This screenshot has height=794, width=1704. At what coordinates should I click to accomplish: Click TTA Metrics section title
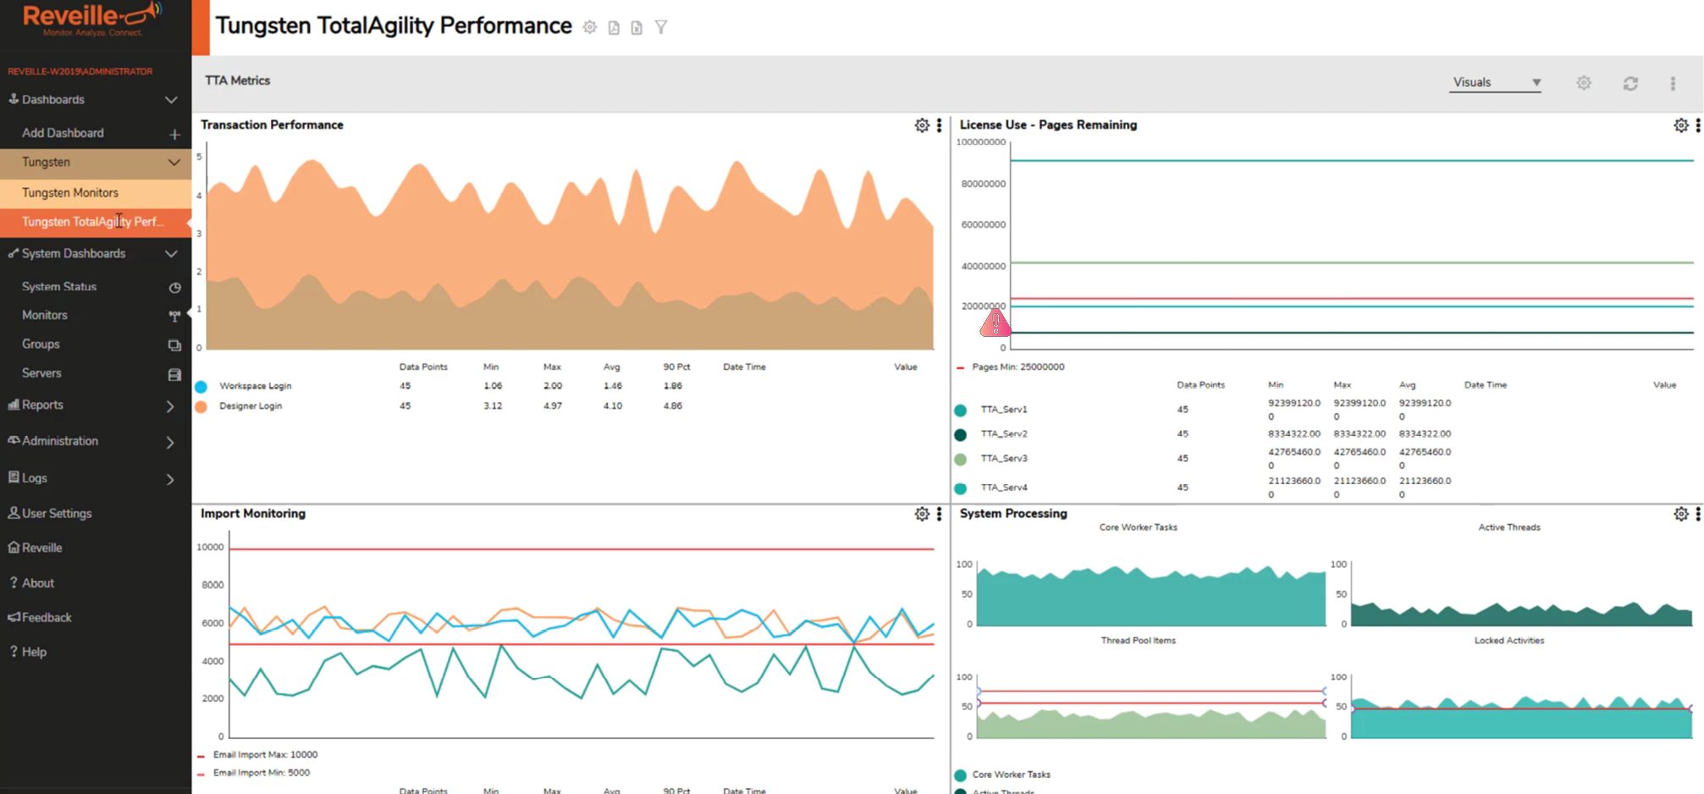coord(238,80)
